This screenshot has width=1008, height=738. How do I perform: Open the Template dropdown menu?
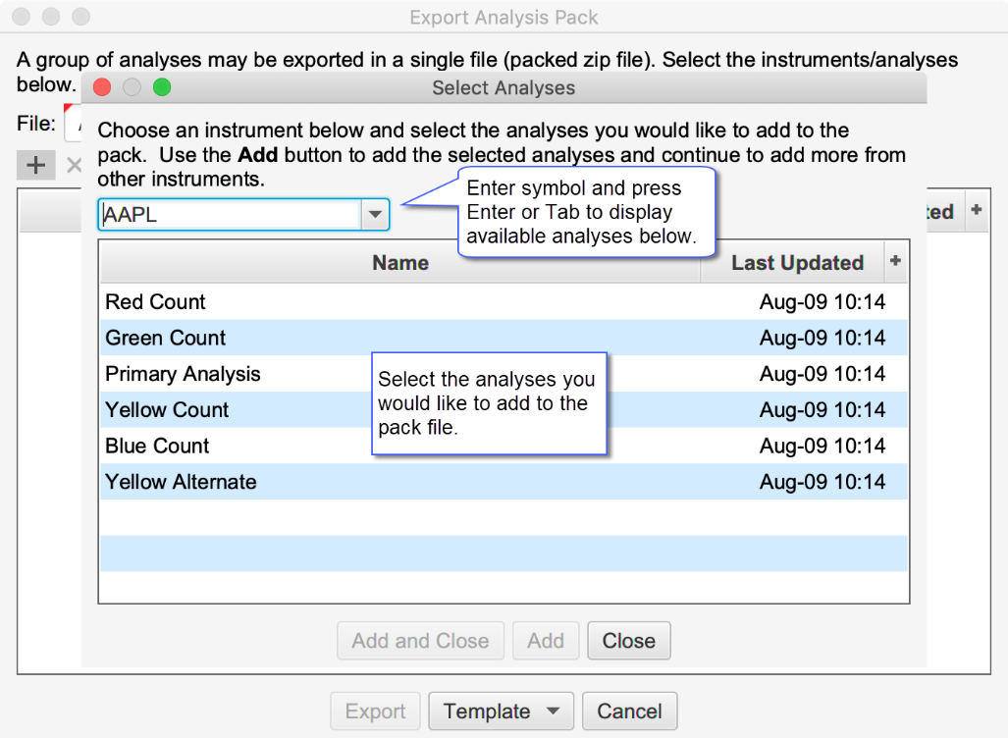tap(501, 712)
